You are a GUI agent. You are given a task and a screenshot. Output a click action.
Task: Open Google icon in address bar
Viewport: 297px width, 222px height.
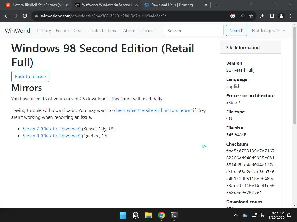pos(233,16)
